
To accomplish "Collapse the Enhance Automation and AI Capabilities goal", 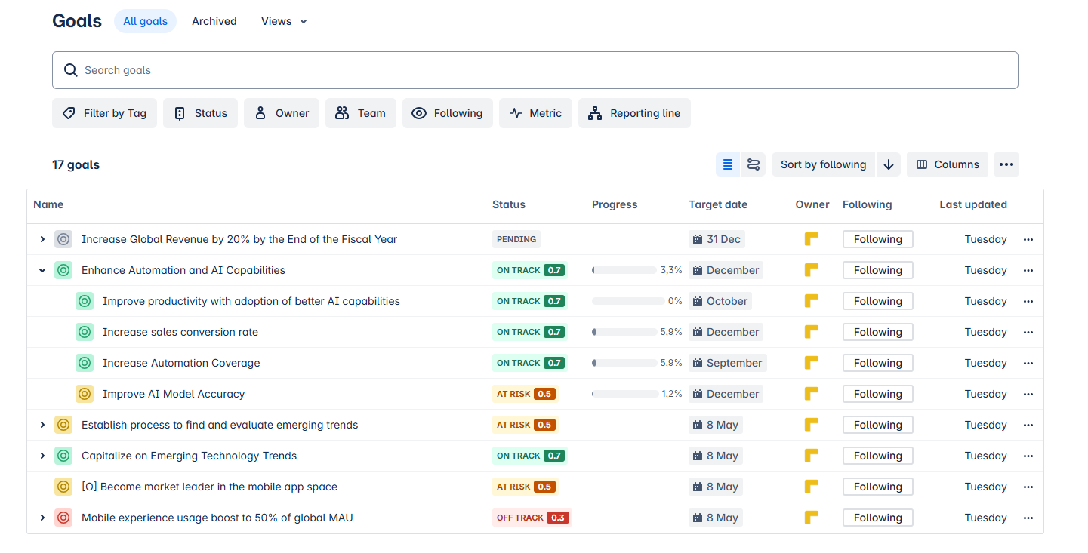I will click(x=42, y=269).
